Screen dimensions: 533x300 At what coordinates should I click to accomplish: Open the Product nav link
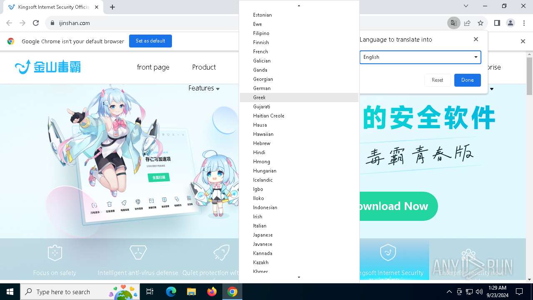tap(204, 67)
